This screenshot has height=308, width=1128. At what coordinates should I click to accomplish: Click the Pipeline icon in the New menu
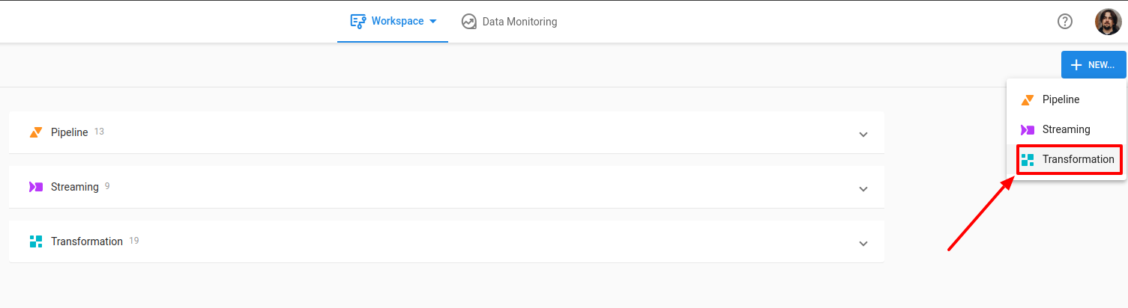point(1028,99)
